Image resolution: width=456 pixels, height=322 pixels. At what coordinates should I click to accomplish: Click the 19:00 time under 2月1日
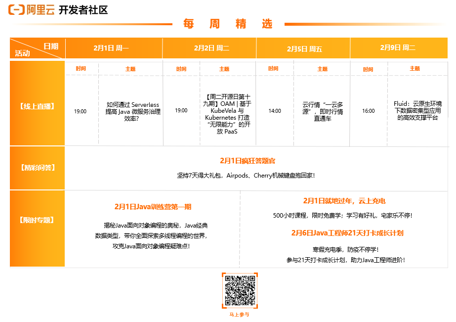80,111
